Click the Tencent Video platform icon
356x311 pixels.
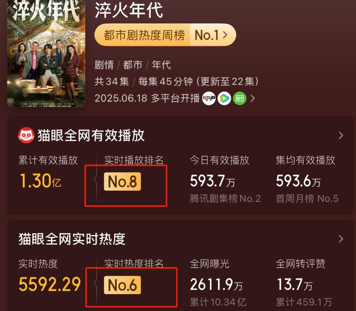(225, 98)
